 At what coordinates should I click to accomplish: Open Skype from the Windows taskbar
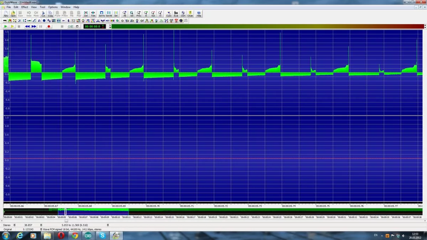pyautogui.click(x=103, y=235)
